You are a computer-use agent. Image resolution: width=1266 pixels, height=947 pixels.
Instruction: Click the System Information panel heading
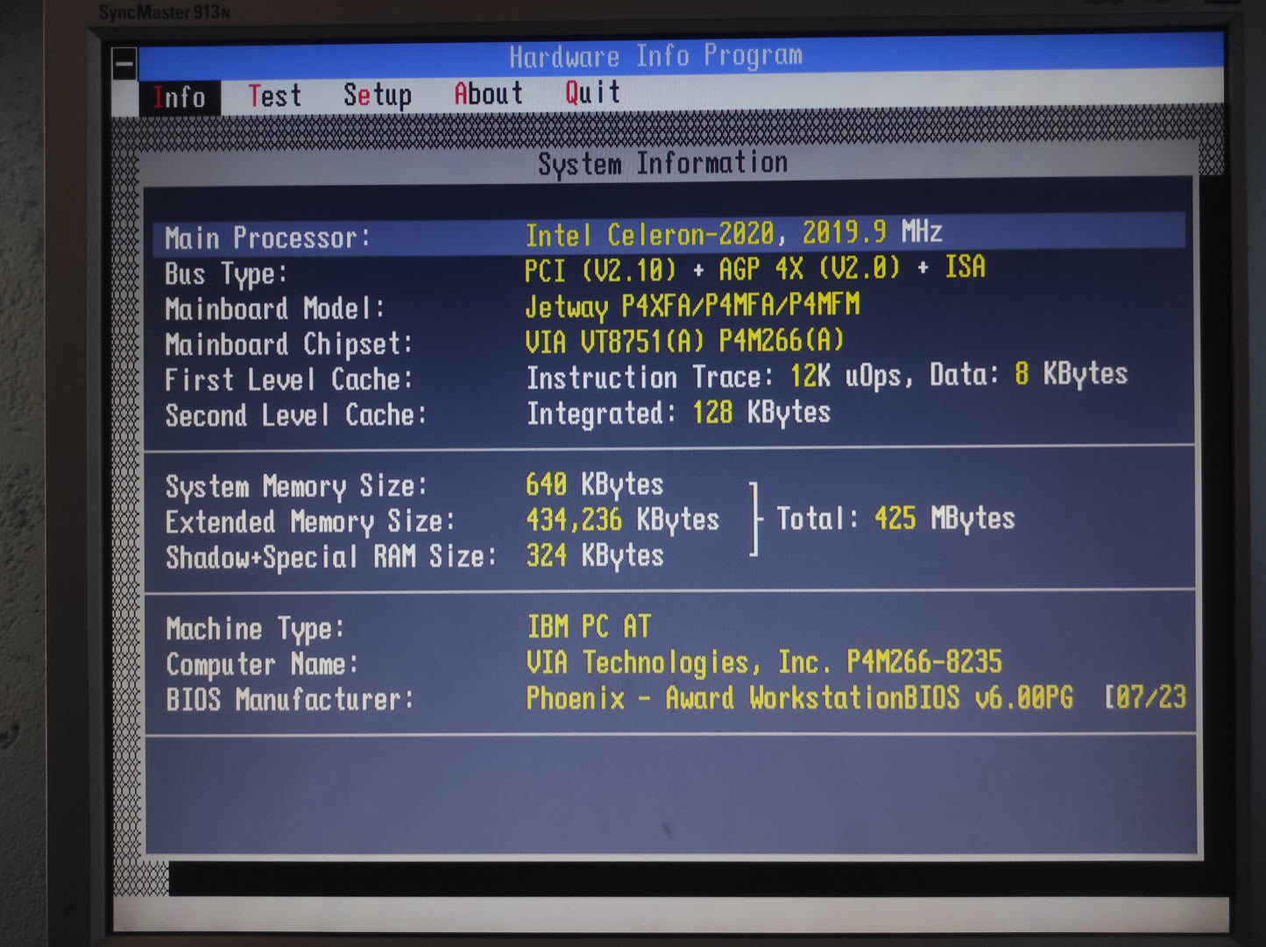tap(662, 163)
